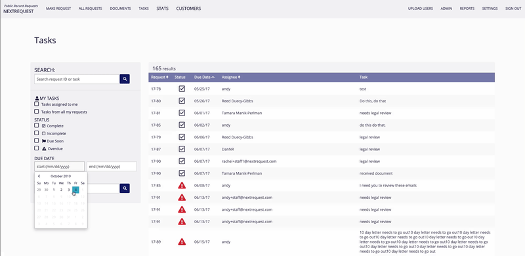Viewport: 525px width, 256px height.
Task: Go to previous month in calendar
Action: coord(39,176)
